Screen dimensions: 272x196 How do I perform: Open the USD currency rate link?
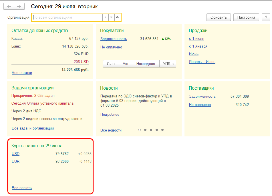[15, 154]
